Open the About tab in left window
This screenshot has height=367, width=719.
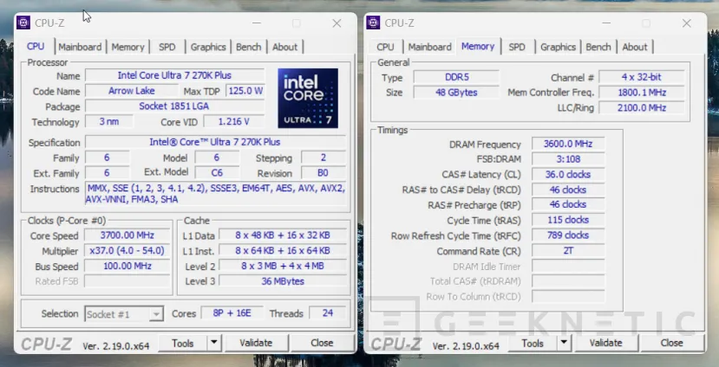pyautogui.click(x=284, y=47)
